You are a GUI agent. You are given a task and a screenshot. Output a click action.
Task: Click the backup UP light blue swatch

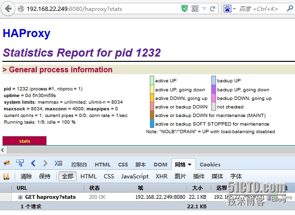coord(214,80)
